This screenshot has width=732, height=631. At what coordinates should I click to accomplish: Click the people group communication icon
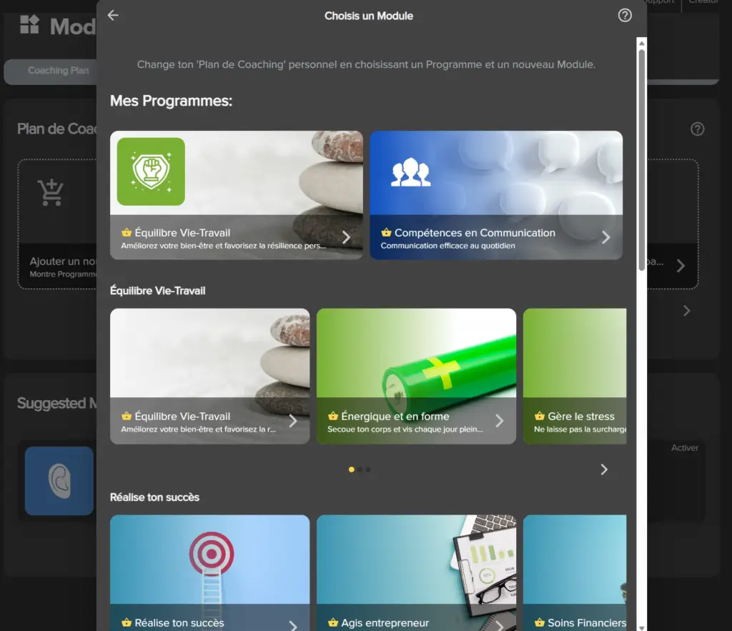coord(410,172)
